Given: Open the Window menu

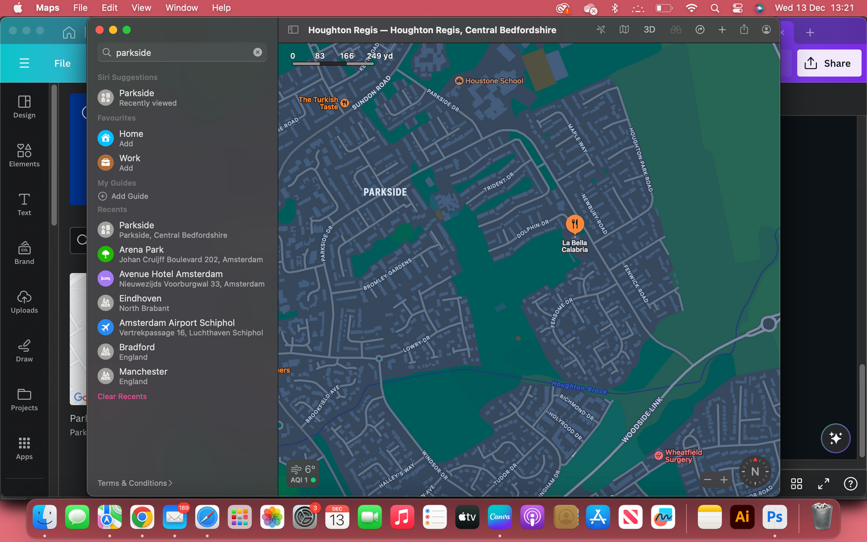Looking at the screenshot, I should [181, 8].
